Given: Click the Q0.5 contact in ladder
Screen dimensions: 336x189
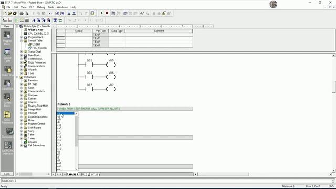Looking at the screenshot, I should [89, 65].
